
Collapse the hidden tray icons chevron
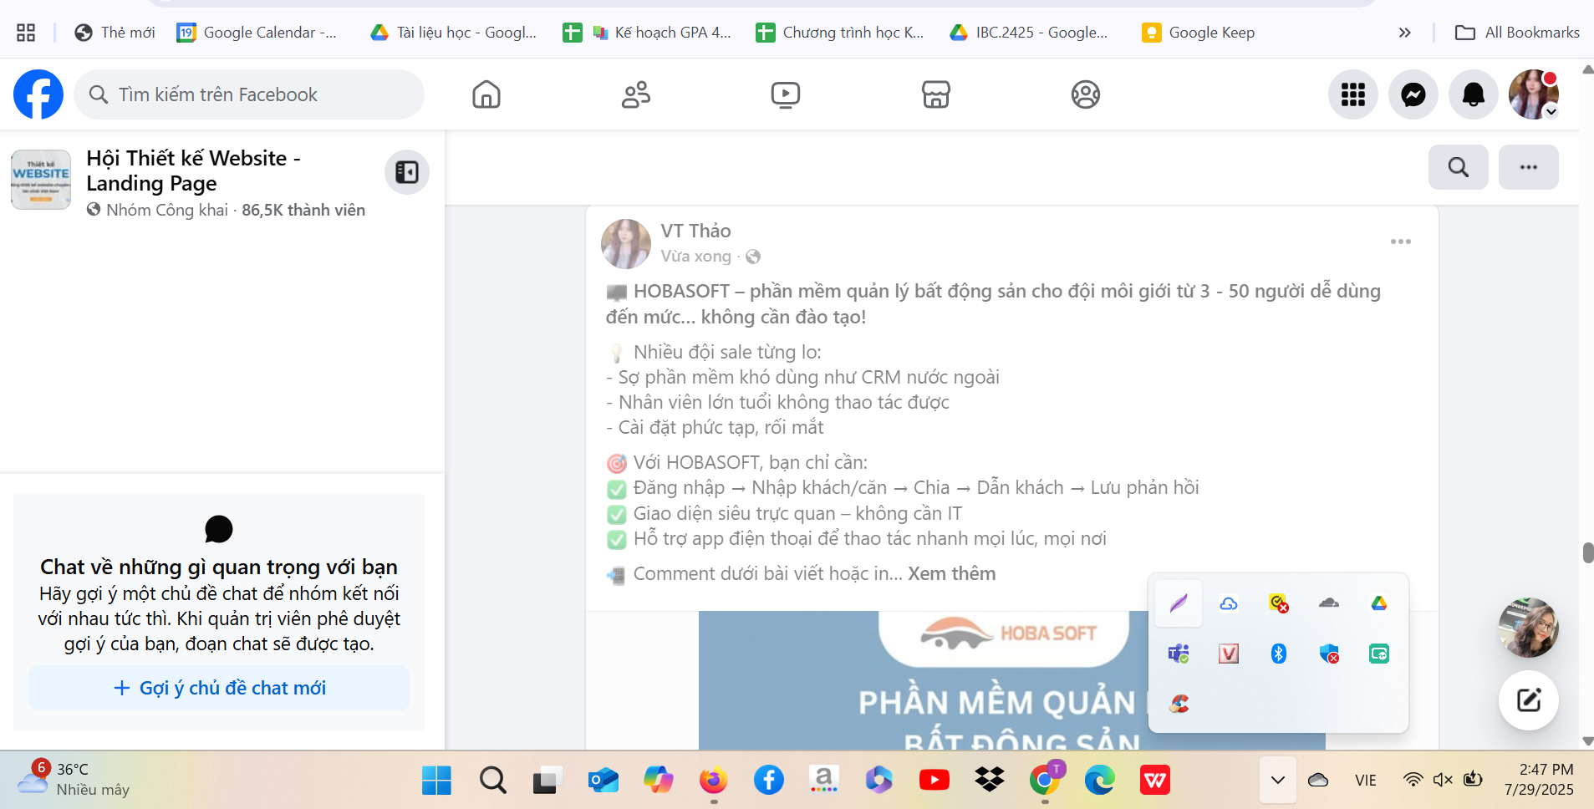tap(1277, 780)
